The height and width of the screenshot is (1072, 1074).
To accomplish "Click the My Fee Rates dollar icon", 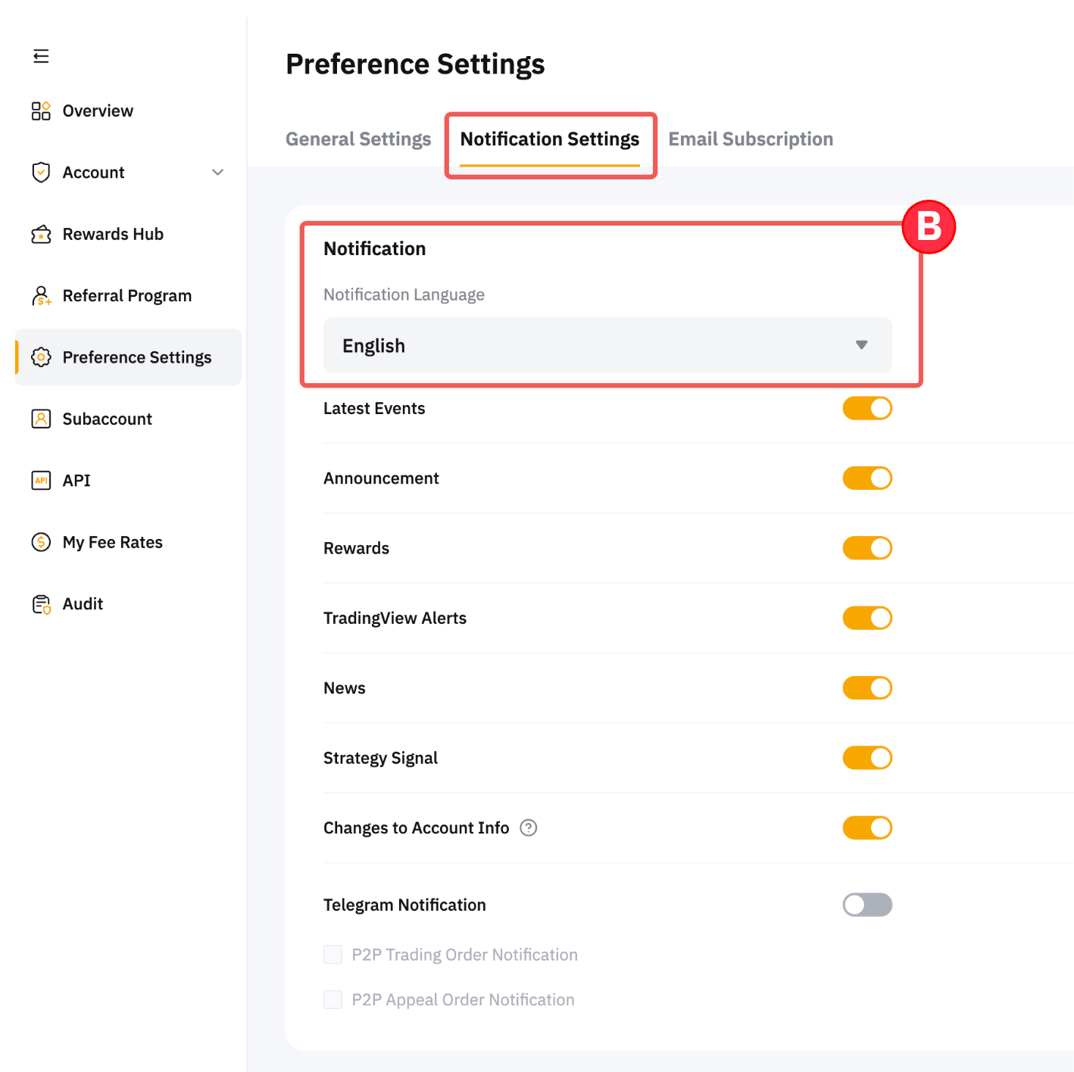I will point(41,542).
